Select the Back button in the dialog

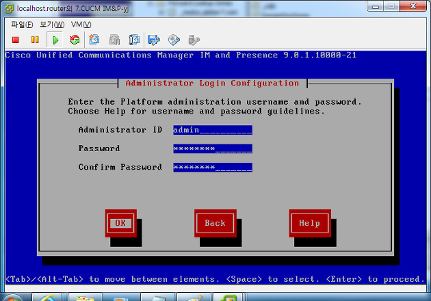click(x=215, y=223)
